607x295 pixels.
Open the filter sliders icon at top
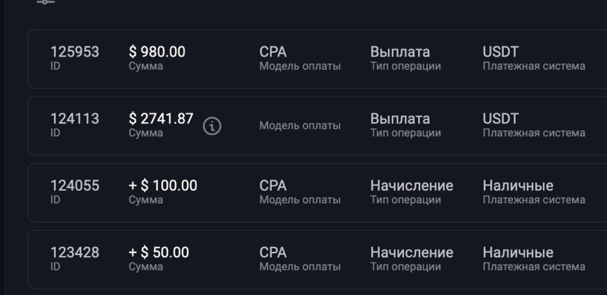pyautogui.click(x=46, y=2)
